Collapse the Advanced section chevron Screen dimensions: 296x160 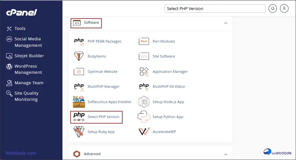pyautogui.click(x=226, y=154)
